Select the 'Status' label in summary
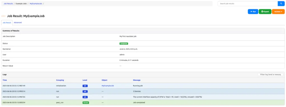 [5, 44]
